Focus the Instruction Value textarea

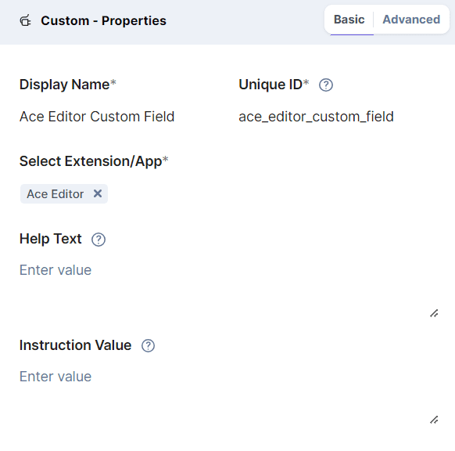tap(228, 395)
